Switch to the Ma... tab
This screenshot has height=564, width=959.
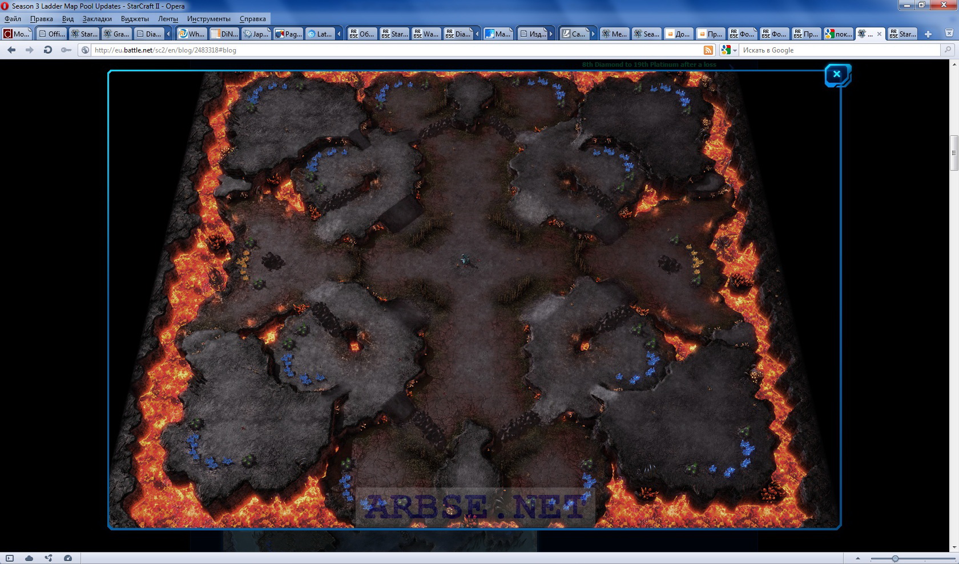point(498,34)
